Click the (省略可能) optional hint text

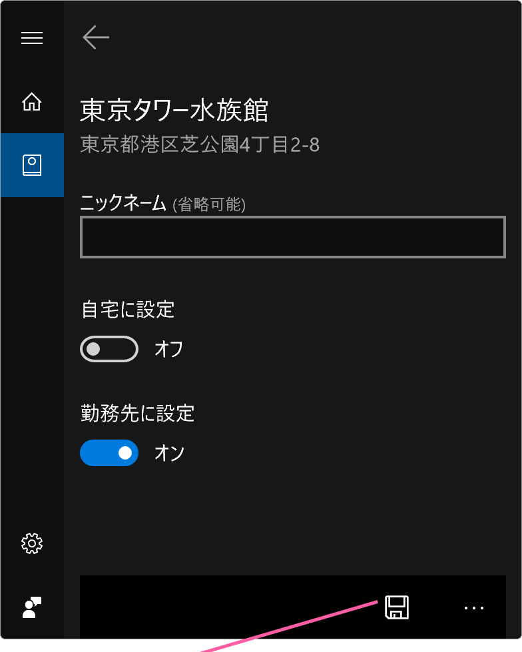(x=209, y=204)
